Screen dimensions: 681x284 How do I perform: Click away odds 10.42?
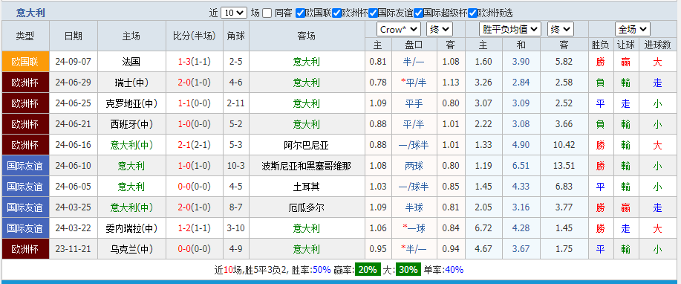[564, 145]
